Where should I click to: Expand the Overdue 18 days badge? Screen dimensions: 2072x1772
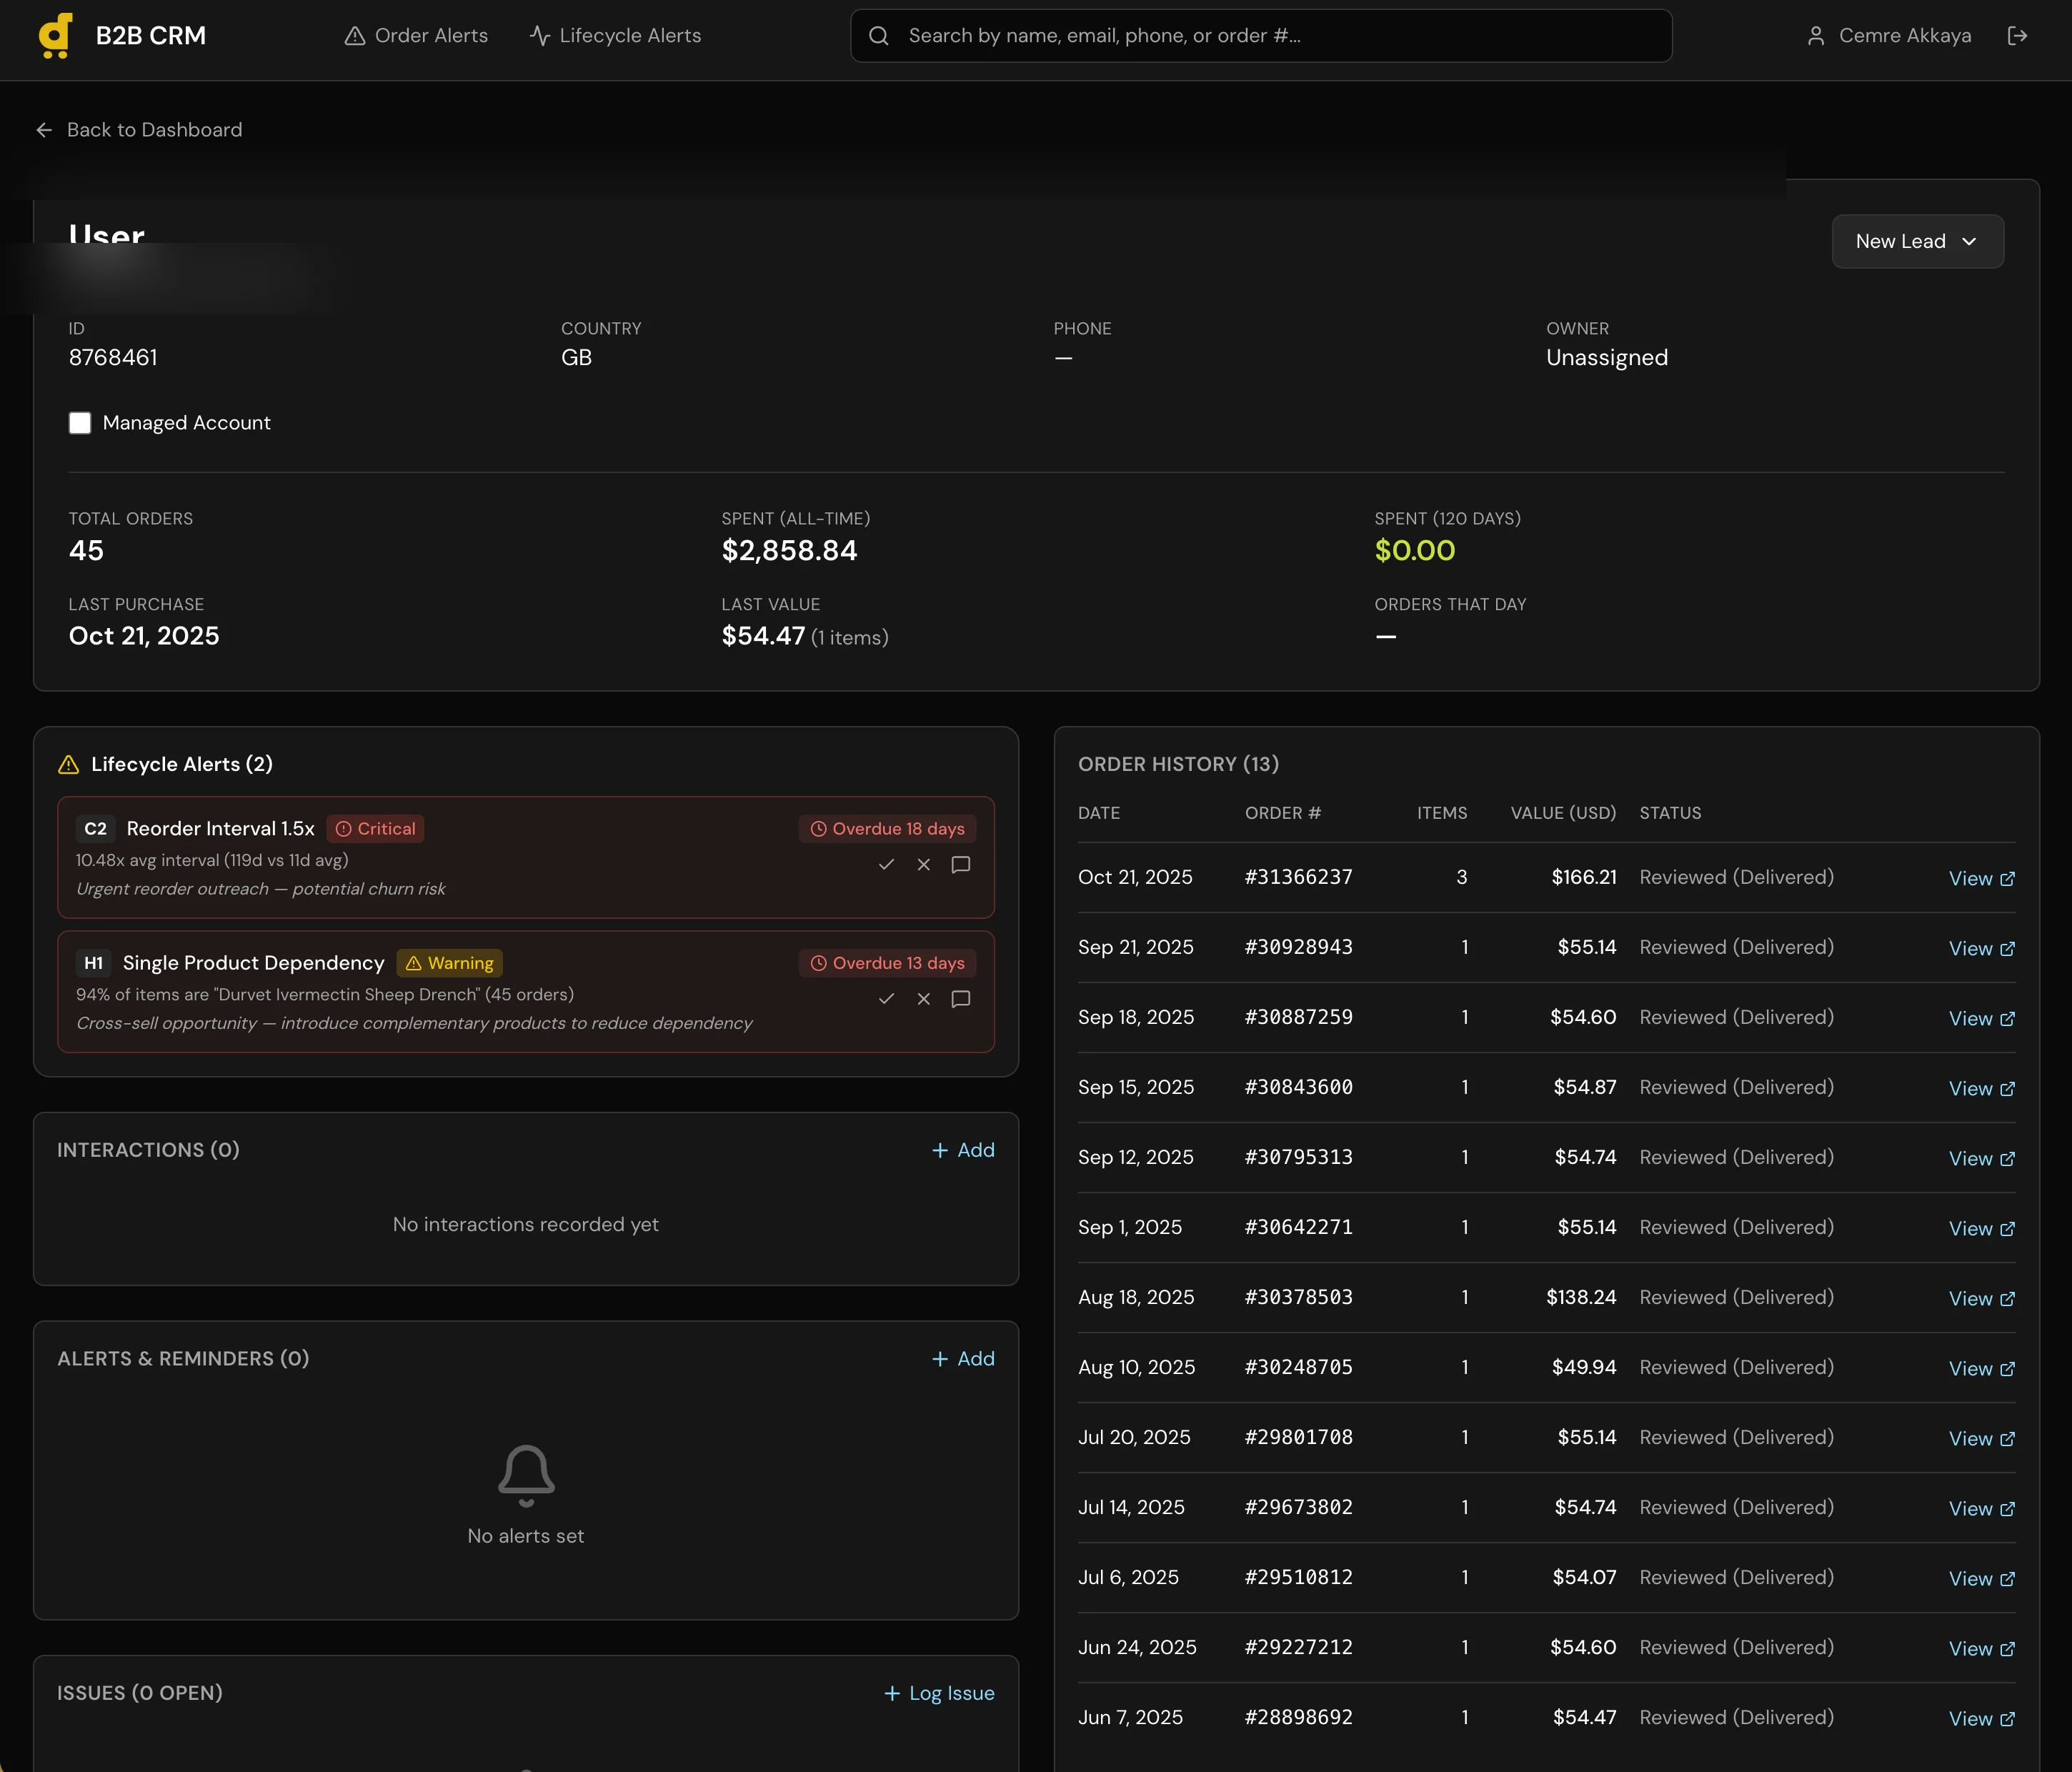click(886, 828)
